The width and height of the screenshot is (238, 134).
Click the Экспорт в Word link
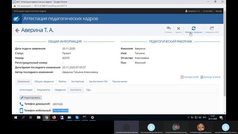[x=210, y=77]
